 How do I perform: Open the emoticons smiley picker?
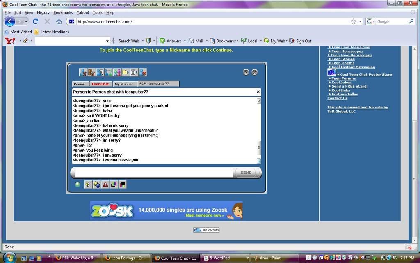(97, 185)
